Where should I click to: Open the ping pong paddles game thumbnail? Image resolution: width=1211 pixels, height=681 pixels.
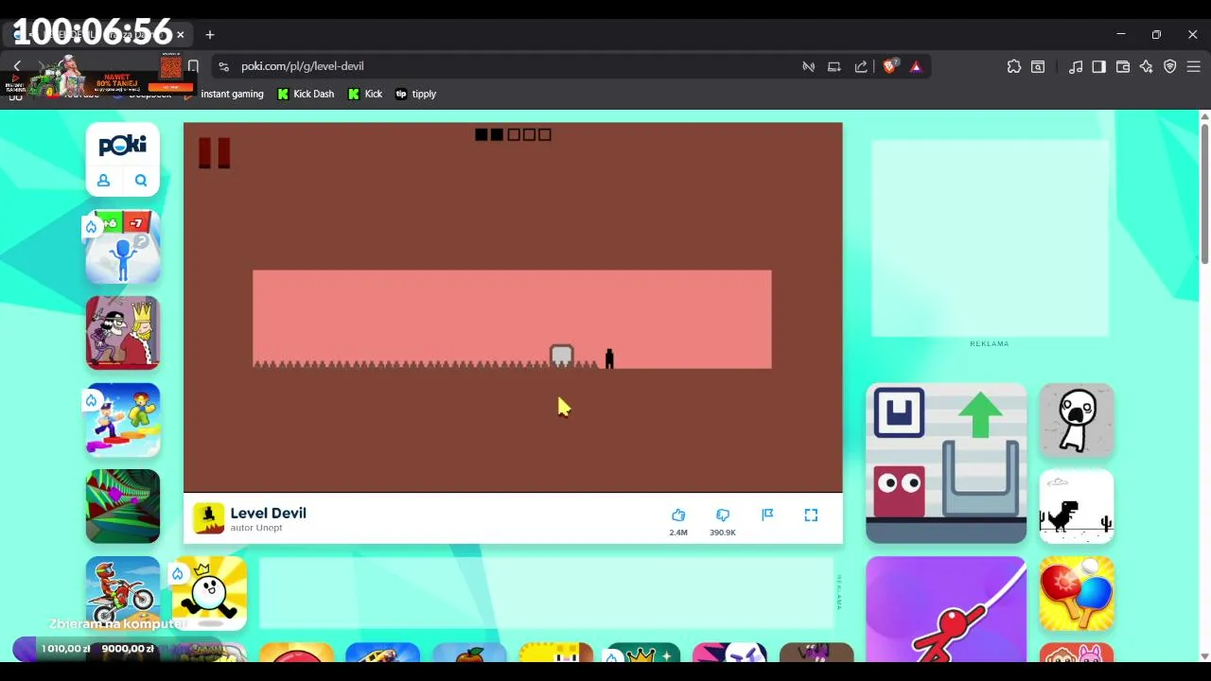coord(1077,593)
